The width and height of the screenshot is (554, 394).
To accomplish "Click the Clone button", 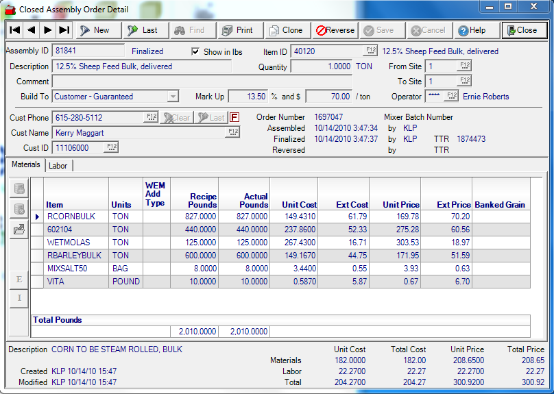I will pyautogui.click(x=286, y=30).
